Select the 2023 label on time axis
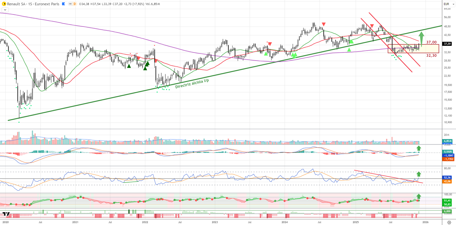Image resolution: width=456 pixels, height=225 pixels. pyautogui.click(x=215, y=222)
